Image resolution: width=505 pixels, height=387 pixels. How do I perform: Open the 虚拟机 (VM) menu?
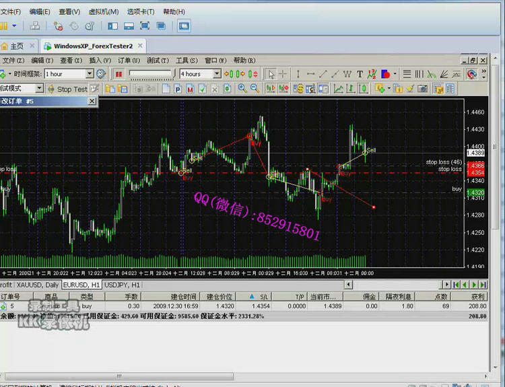click(x=103, y=11)
